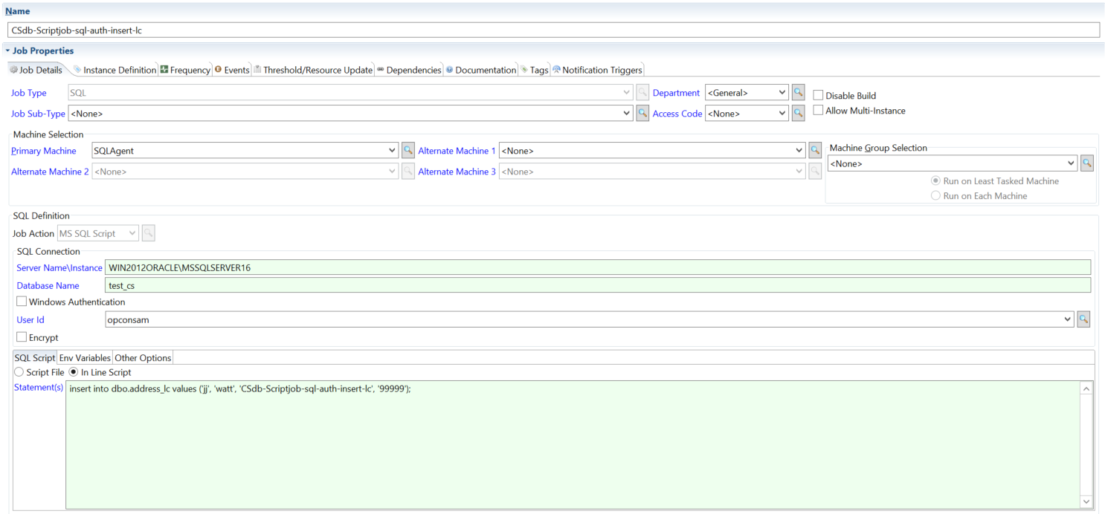This screenshot has height=514, width=1105.
Task: Click the Alternate Machine 1 label link
Action: (457, 151)
